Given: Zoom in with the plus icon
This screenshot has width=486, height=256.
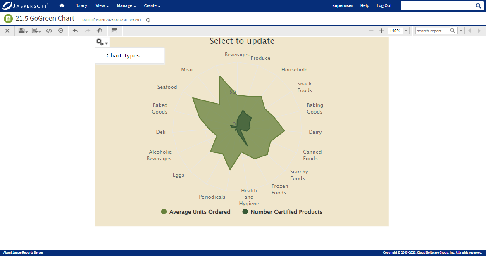Looking at the screenshot, I should coord(381,31).
